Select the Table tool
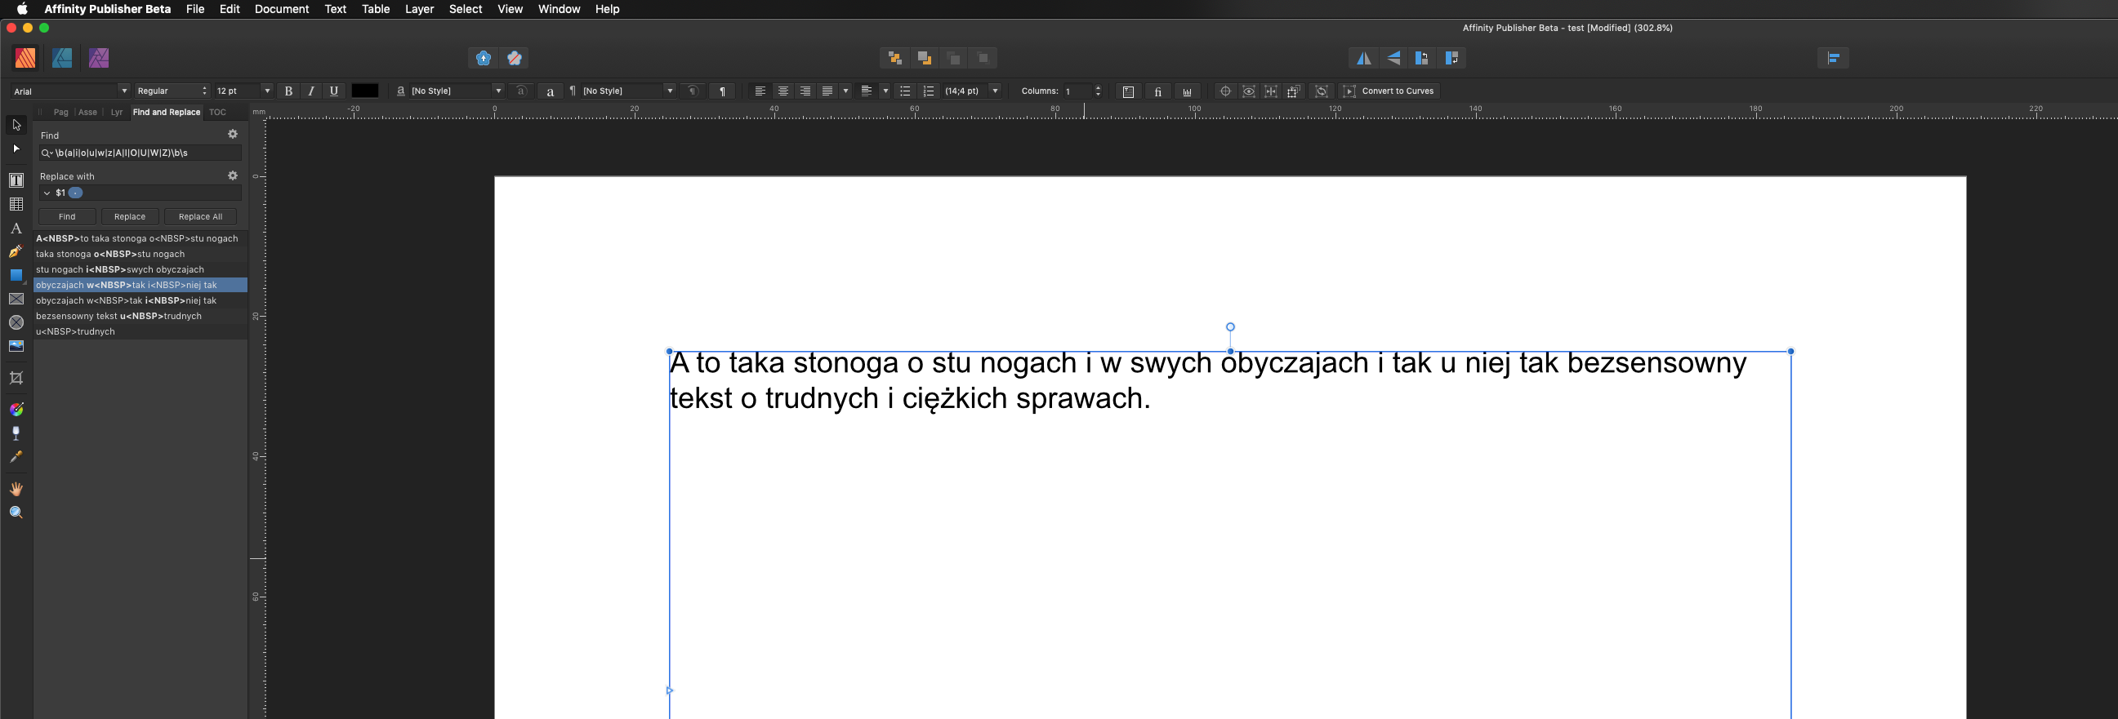 16,204
